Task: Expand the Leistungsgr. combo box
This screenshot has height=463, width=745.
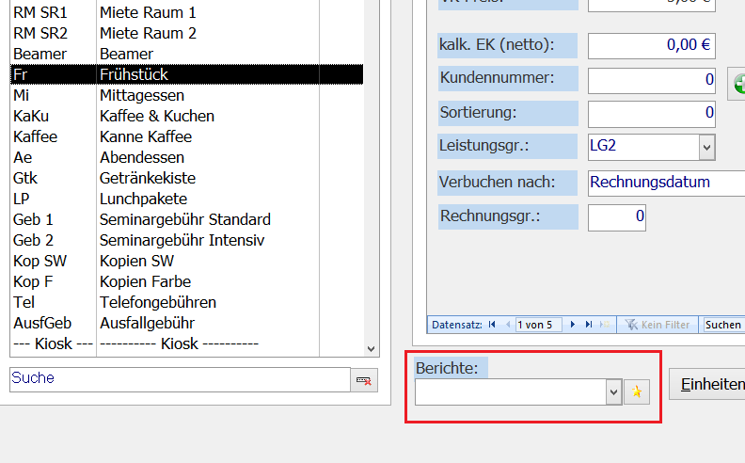Action: 706,147
